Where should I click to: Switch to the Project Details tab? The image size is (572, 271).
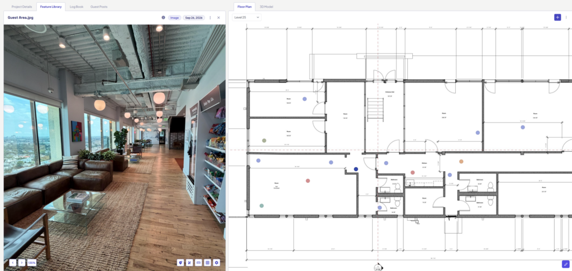tap(22, 7)
